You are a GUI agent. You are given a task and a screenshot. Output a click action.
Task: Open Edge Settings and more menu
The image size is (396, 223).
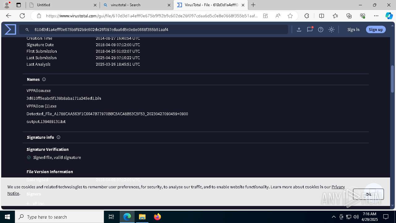click(x=376, y=16)
